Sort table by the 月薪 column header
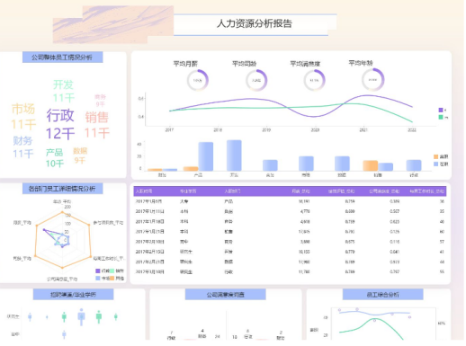The width and height of the screenshot is (466, 346). [300, 191]
